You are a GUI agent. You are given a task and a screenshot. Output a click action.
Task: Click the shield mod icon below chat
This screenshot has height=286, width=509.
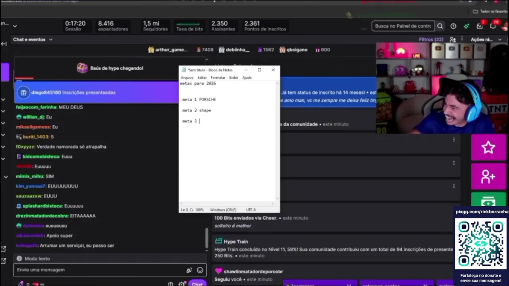[171, 284]
